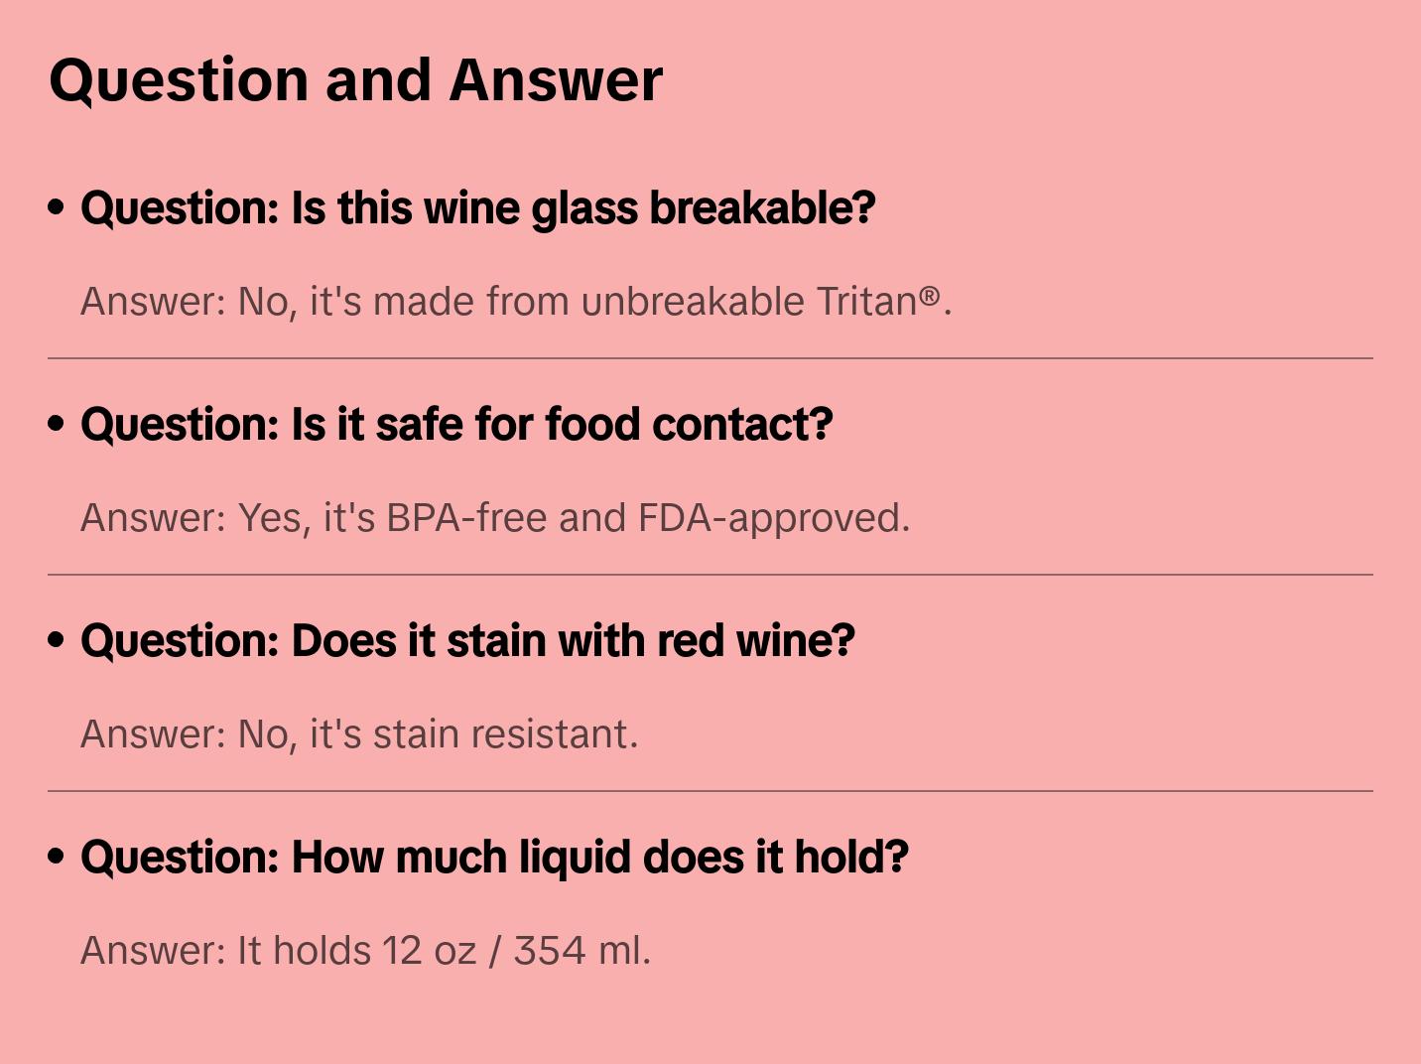Select the BPA-free and FDA-approved answer
Screen dimensions: 1421x1064
[x=494, y=518]
